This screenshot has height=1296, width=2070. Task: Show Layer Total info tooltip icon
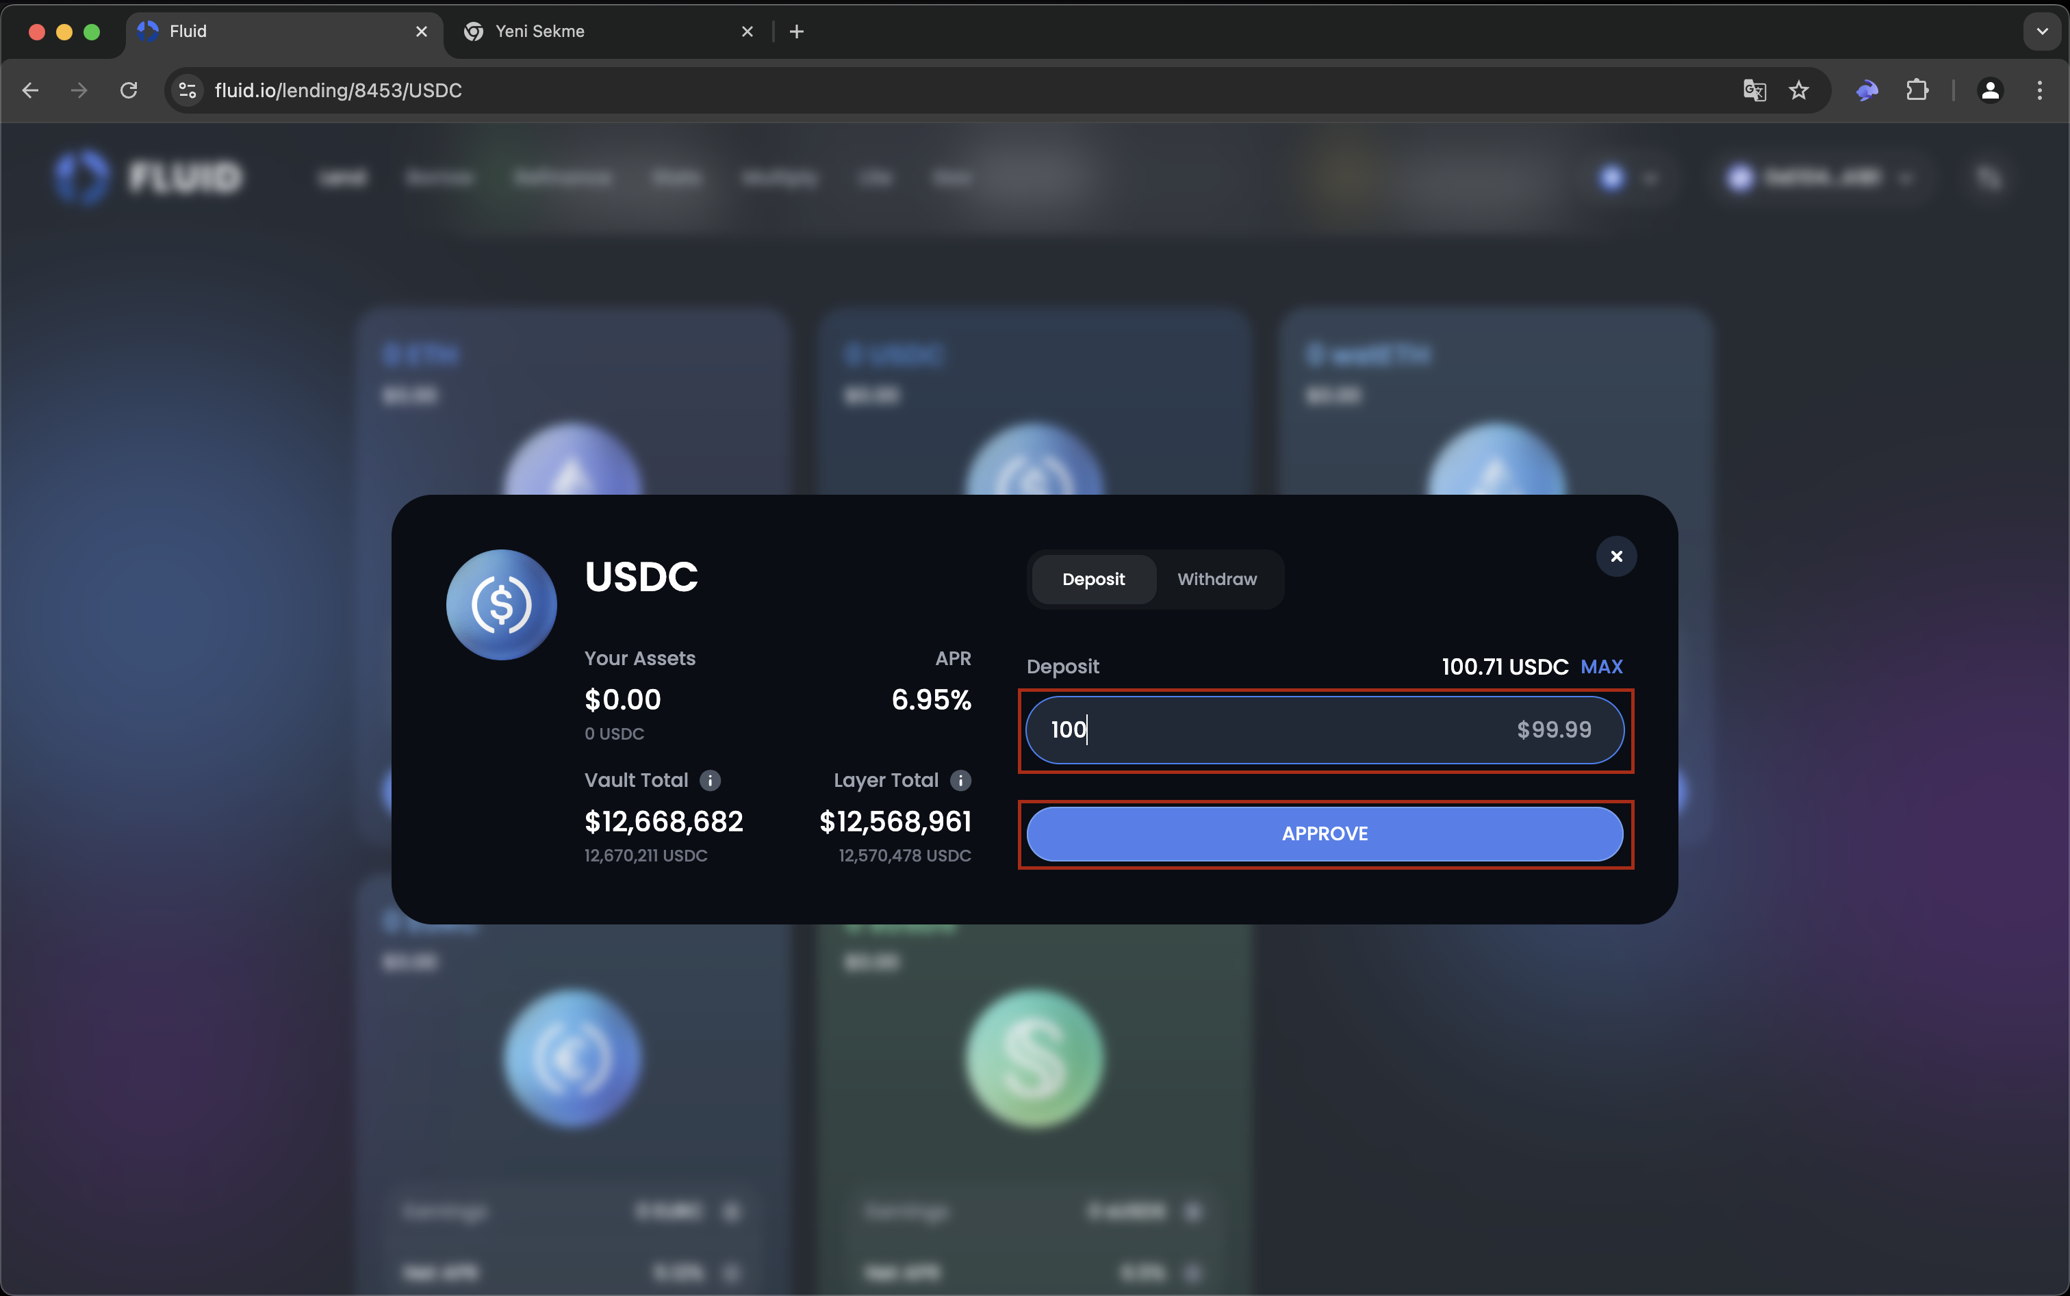(x=960, y=780)
